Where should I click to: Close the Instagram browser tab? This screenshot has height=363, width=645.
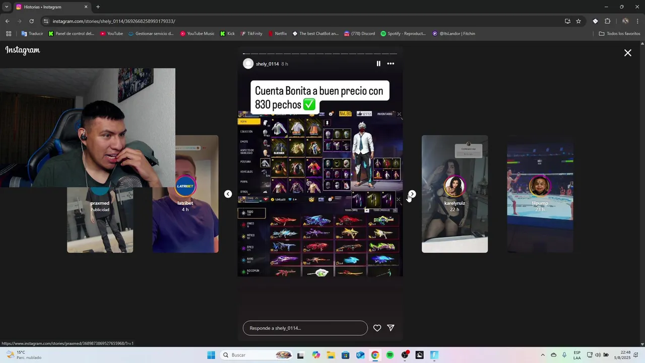pos(86,7)
